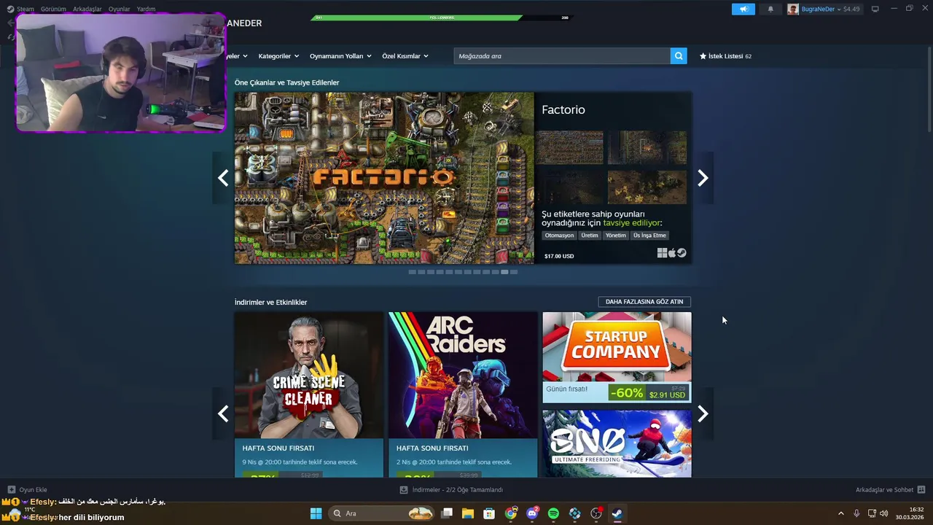View the top-right Factorio screenshot thumbnail
This screenshot has height=525, width=933.
click(x=647, y=147)
